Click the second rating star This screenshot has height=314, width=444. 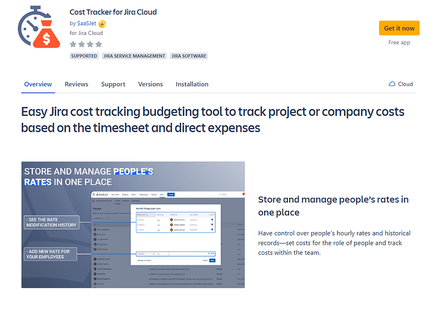[x=82, y=44]
